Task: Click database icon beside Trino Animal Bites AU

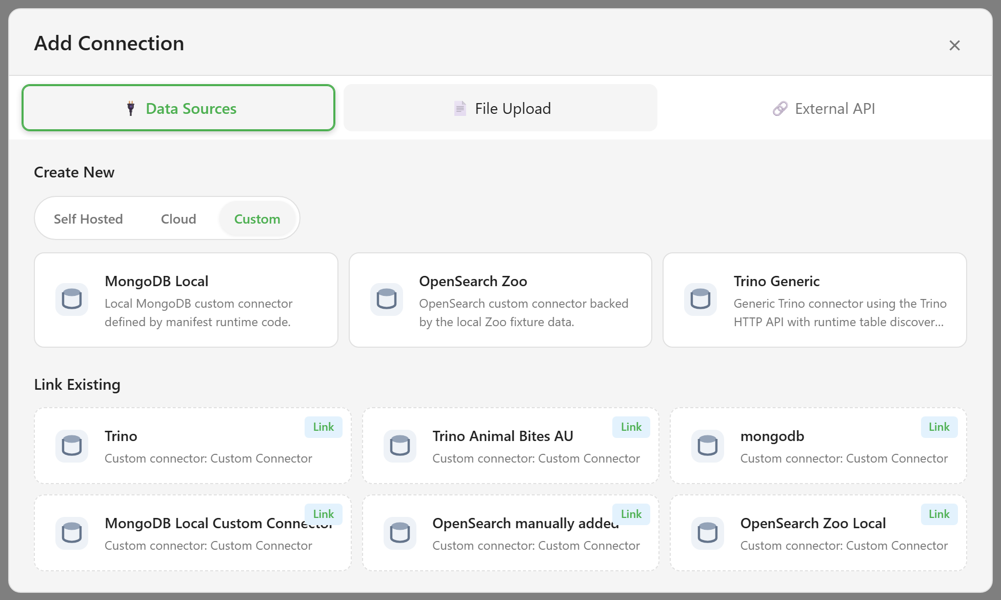Action: (400, 446)
